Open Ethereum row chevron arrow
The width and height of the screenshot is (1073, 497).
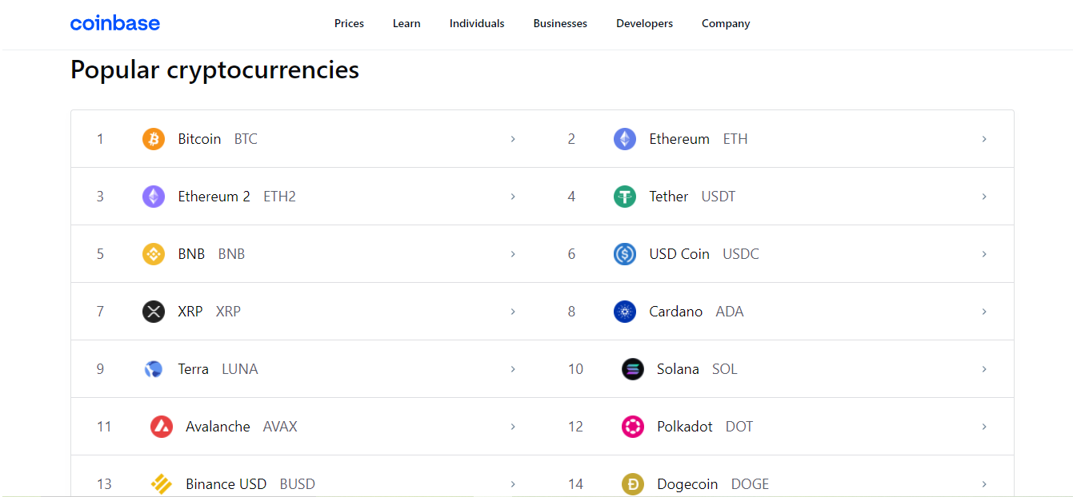click(x=984, y=139)
